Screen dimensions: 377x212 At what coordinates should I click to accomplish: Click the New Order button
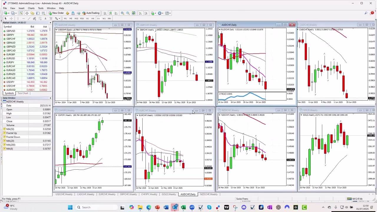click(56, 13)
